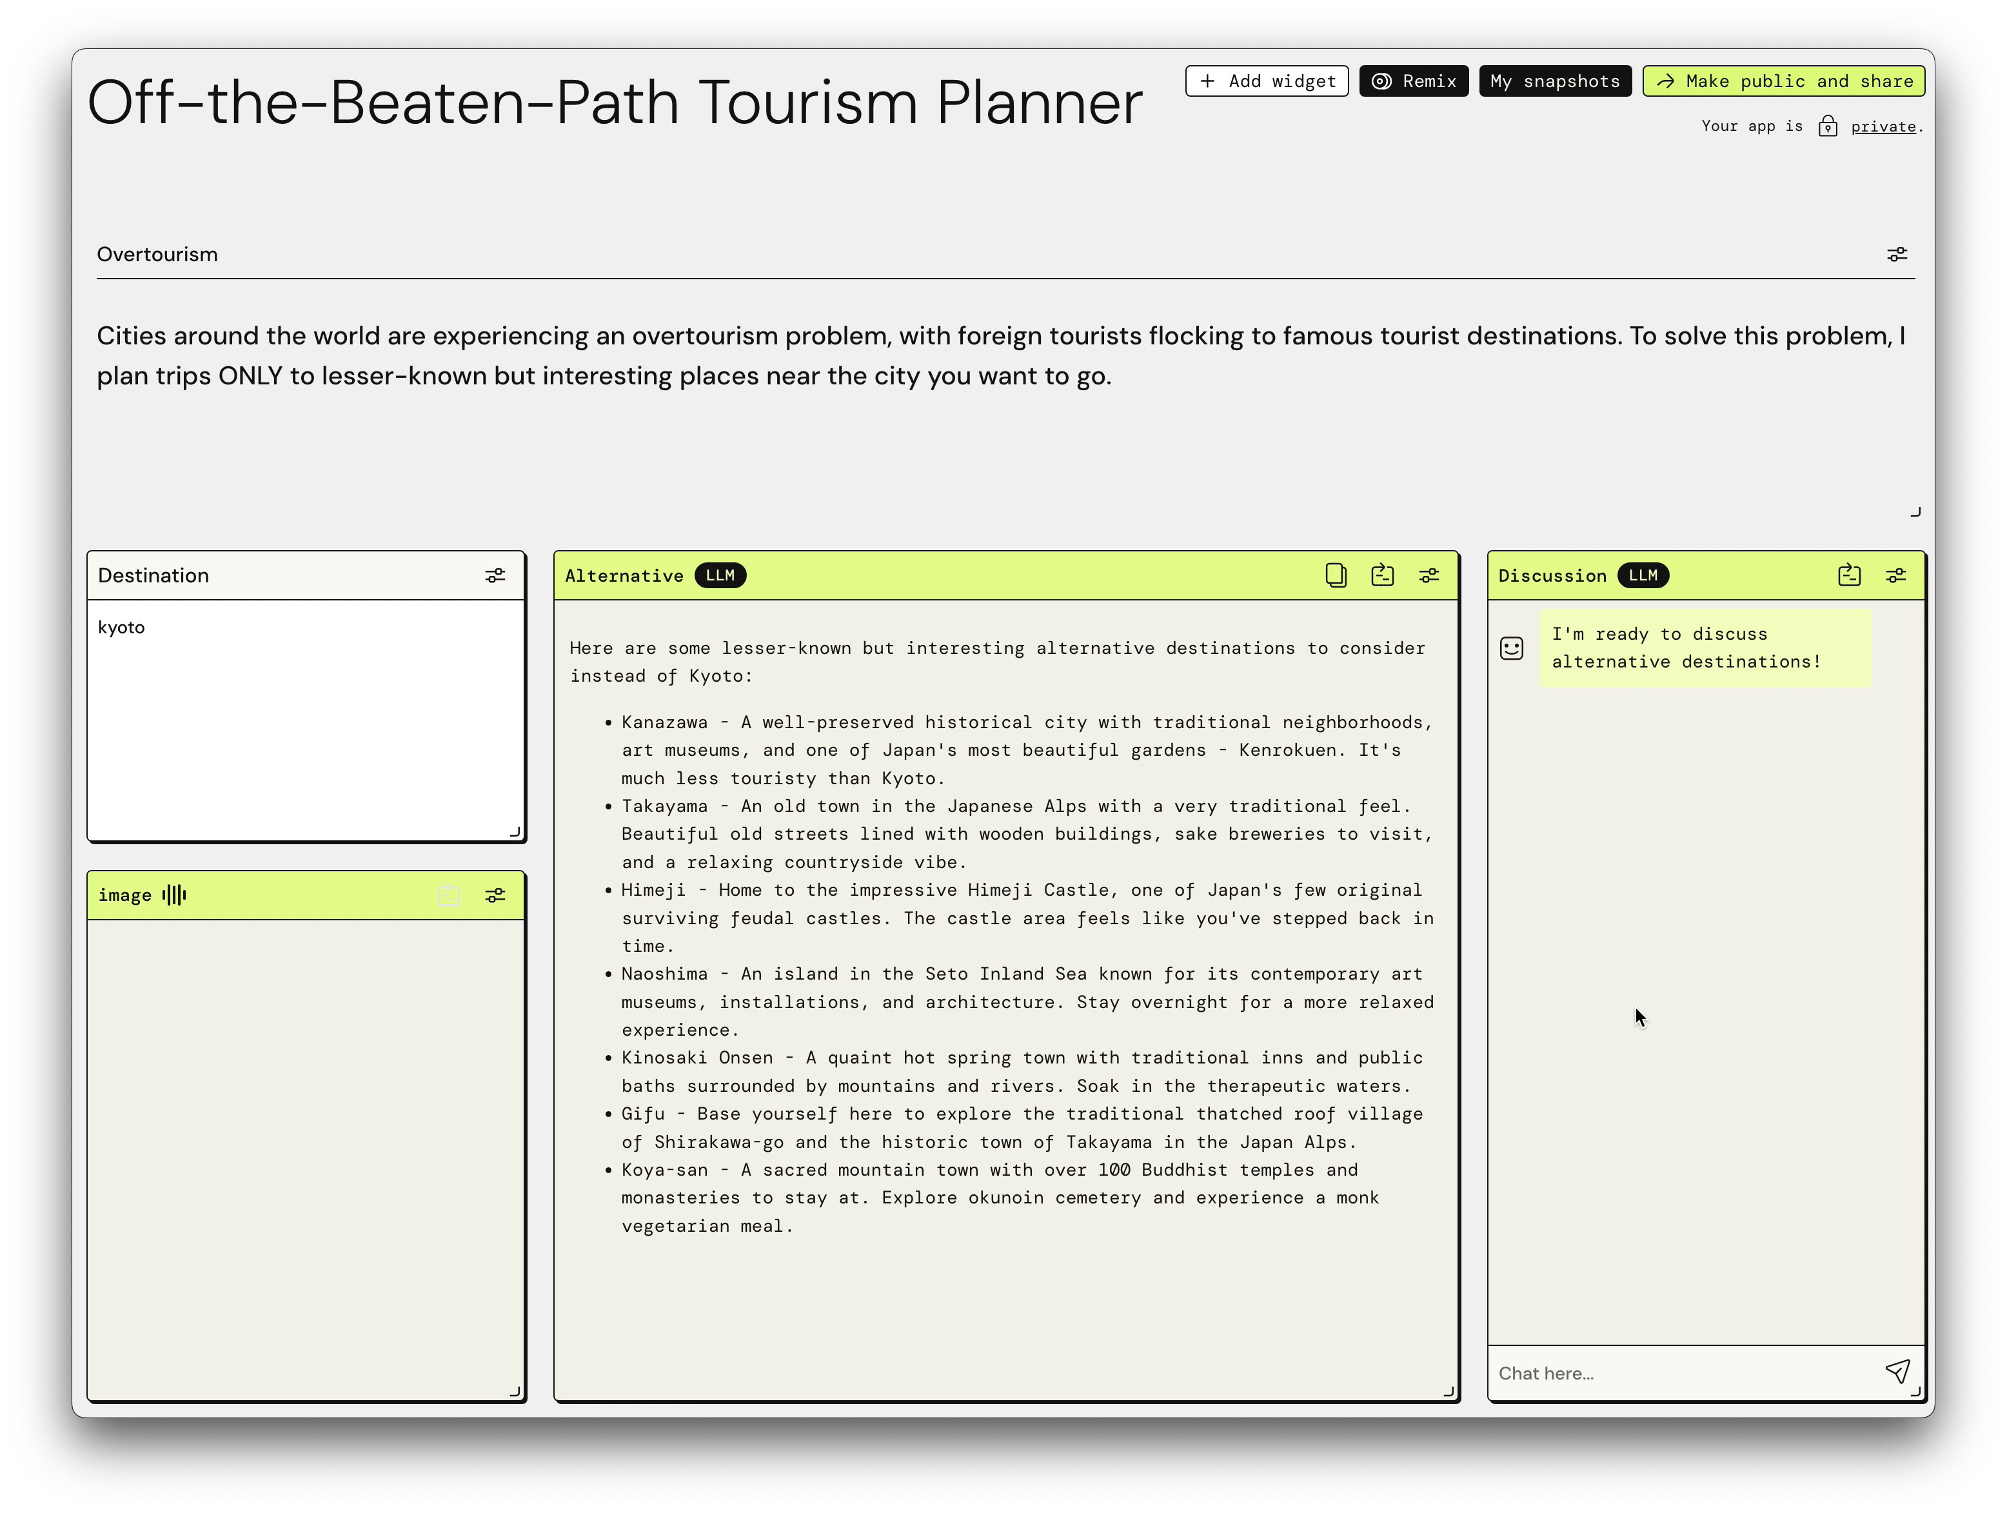Screen dimensions: 2007x1513
Task: Export the Alternative widget content
Action: point(1382,575)
